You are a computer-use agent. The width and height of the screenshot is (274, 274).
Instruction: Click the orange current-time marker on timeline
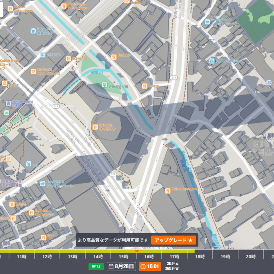click(x=137, y=251)
